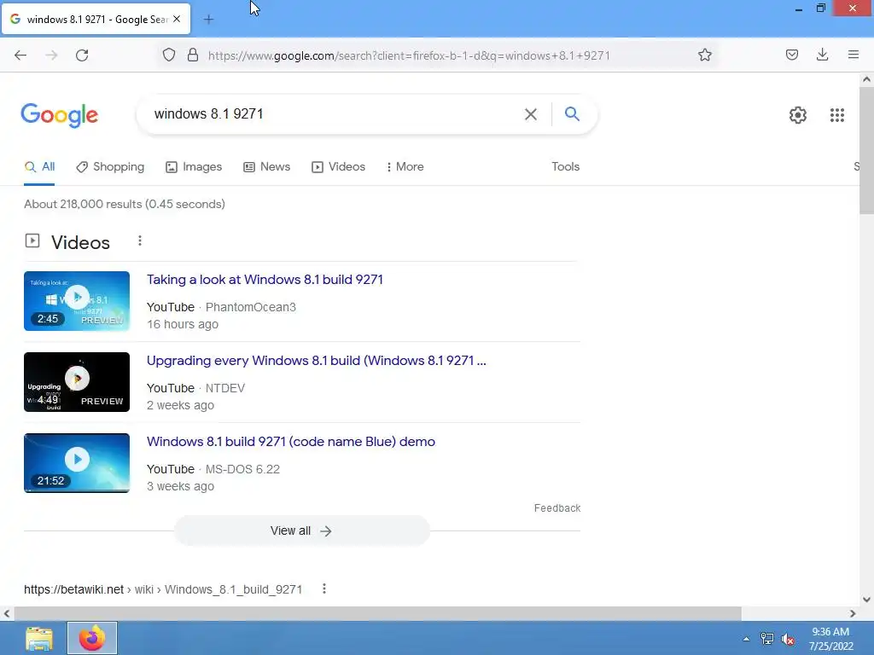Click the Feedback link
The height and width of the screenshot is (655, 874).
pyautogui.click(x=557, y=508)
